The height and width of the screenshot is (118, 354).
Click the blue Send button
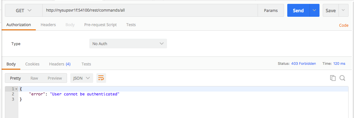(298, 10)
